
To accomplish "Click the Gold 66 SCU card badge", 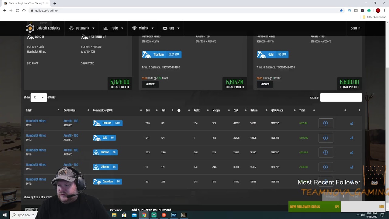I will (272, 54).
